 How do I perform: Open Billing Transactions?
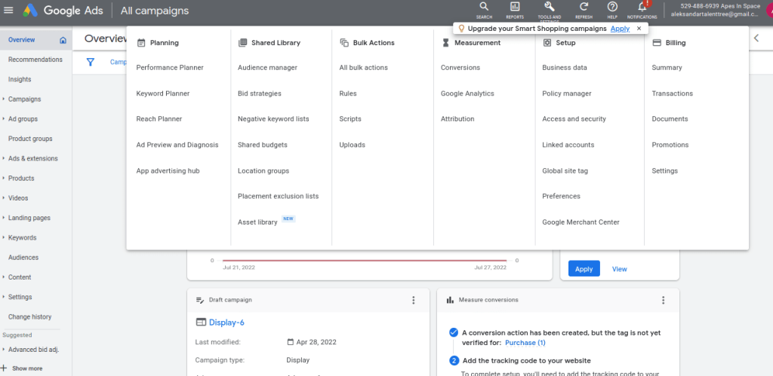[x=672, y=93]
